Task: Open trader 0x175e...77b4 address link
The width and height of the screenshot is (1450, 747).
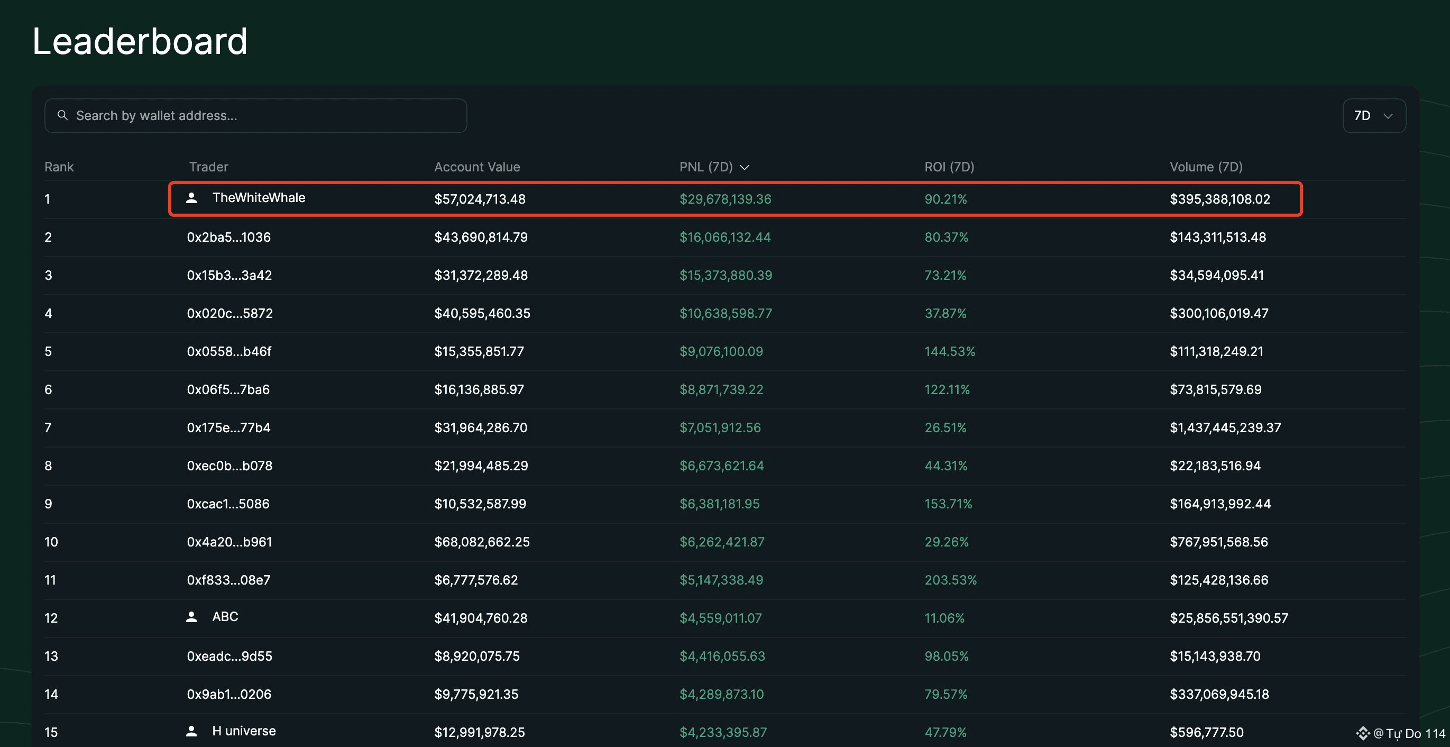Action: click(x=228, y=427)
